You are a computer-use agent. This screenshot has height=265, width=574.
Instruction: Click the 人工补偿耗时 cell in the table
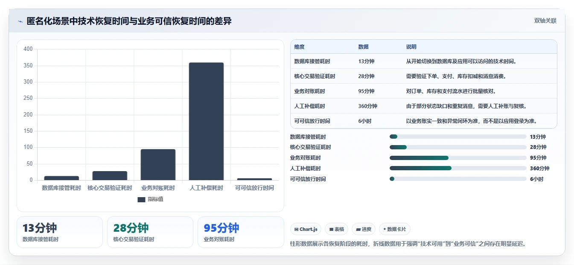[x=309, y=106]
